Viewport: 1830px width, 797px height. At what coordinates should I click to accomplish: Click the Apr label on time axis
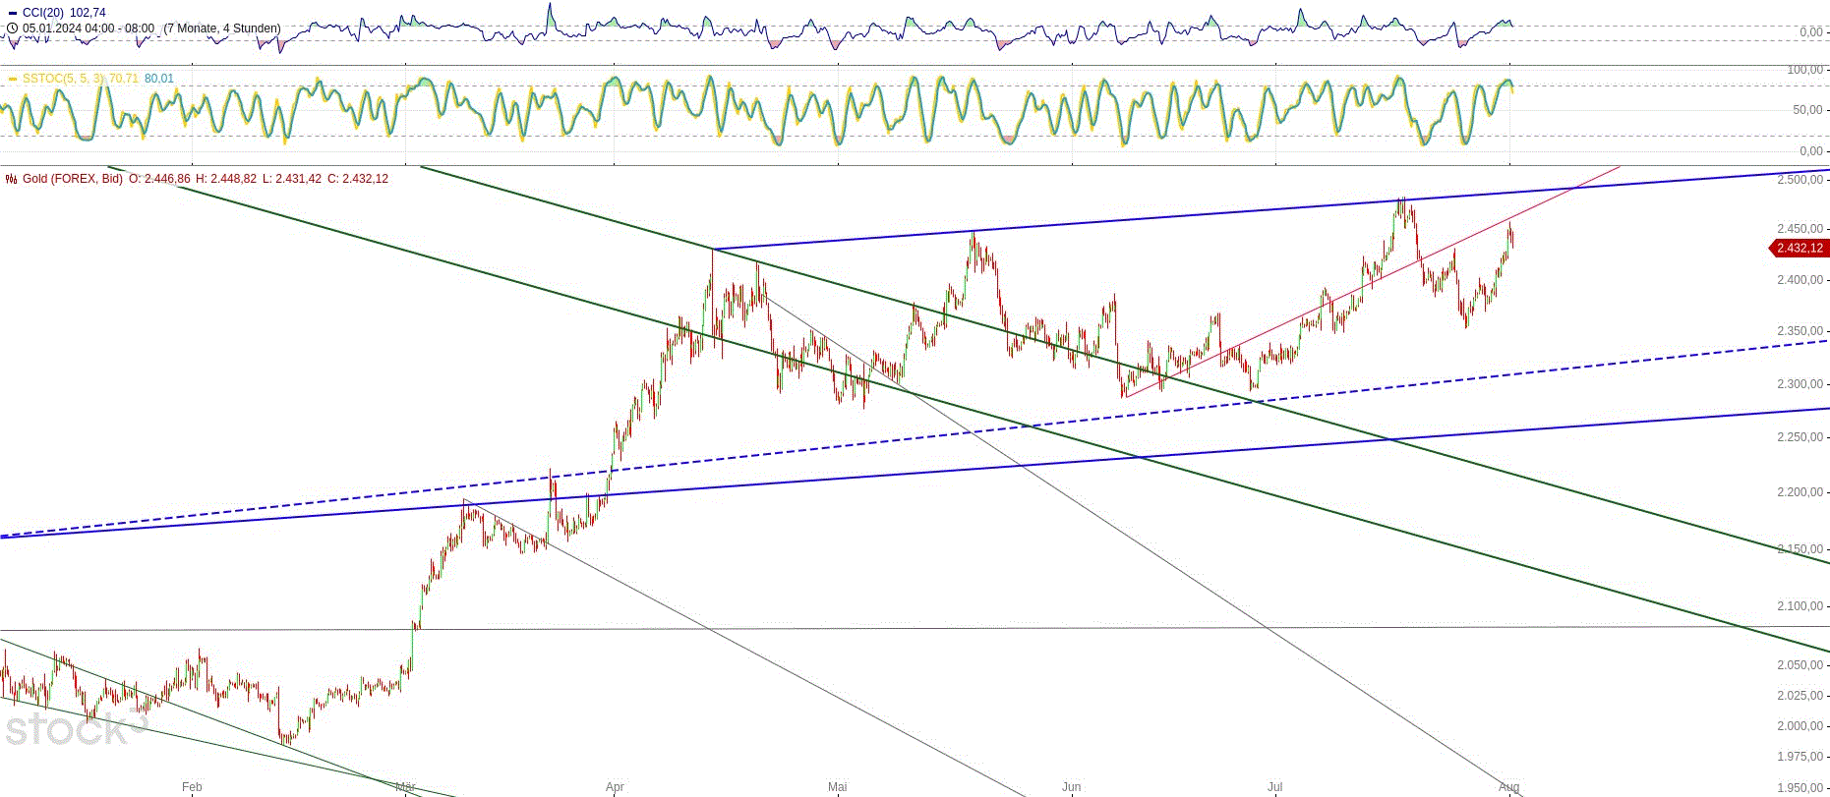coord(615,787)
